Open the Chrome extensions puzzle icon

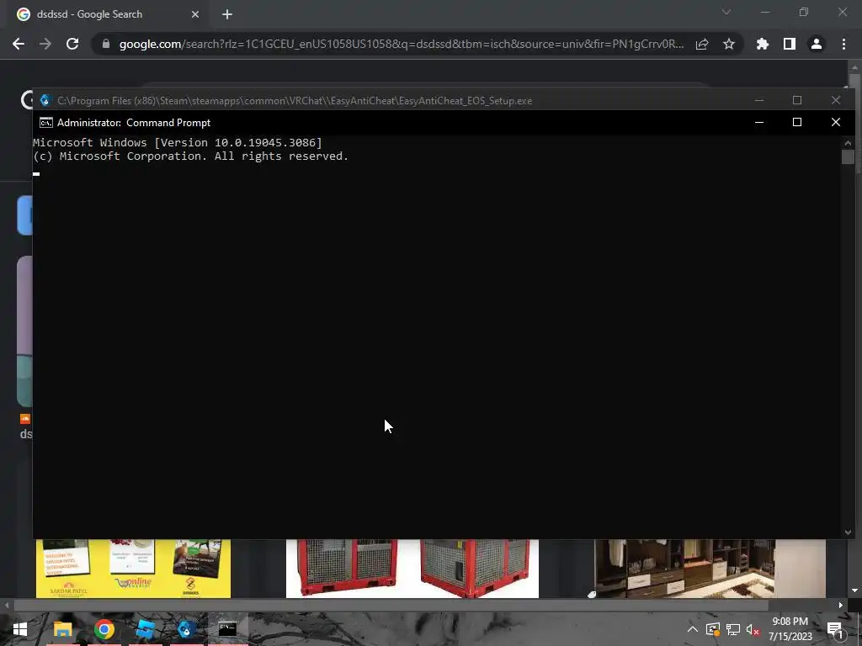point(763,44)
